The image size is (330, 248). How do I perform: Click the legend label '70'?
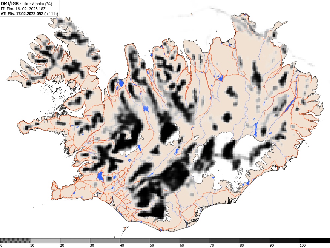click(x=212, y=245)
